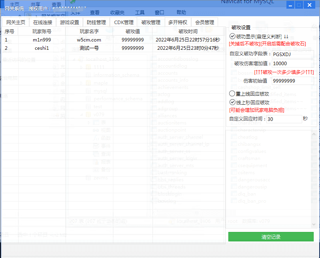320x258 pixels.
Task: Go to the 防挂管理 tab
Action: [x=96, y=22]
